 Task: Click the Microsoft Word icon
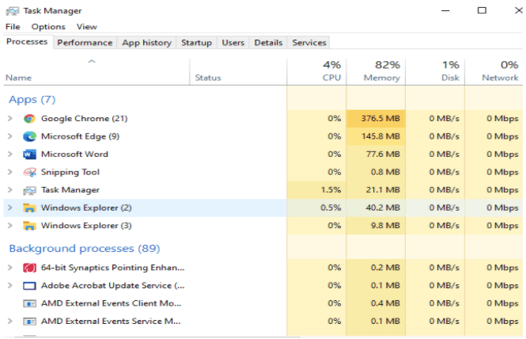[29, 154]
